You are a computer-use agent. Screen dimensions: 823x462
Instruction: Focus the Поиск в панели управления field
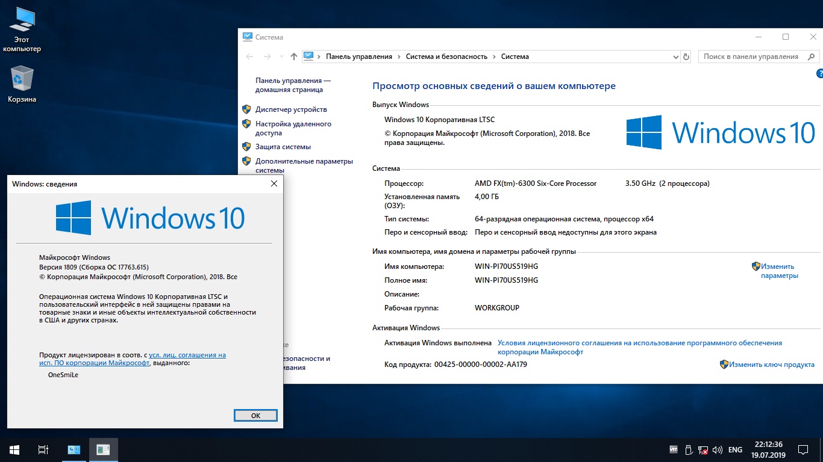[x=759, y=57]
